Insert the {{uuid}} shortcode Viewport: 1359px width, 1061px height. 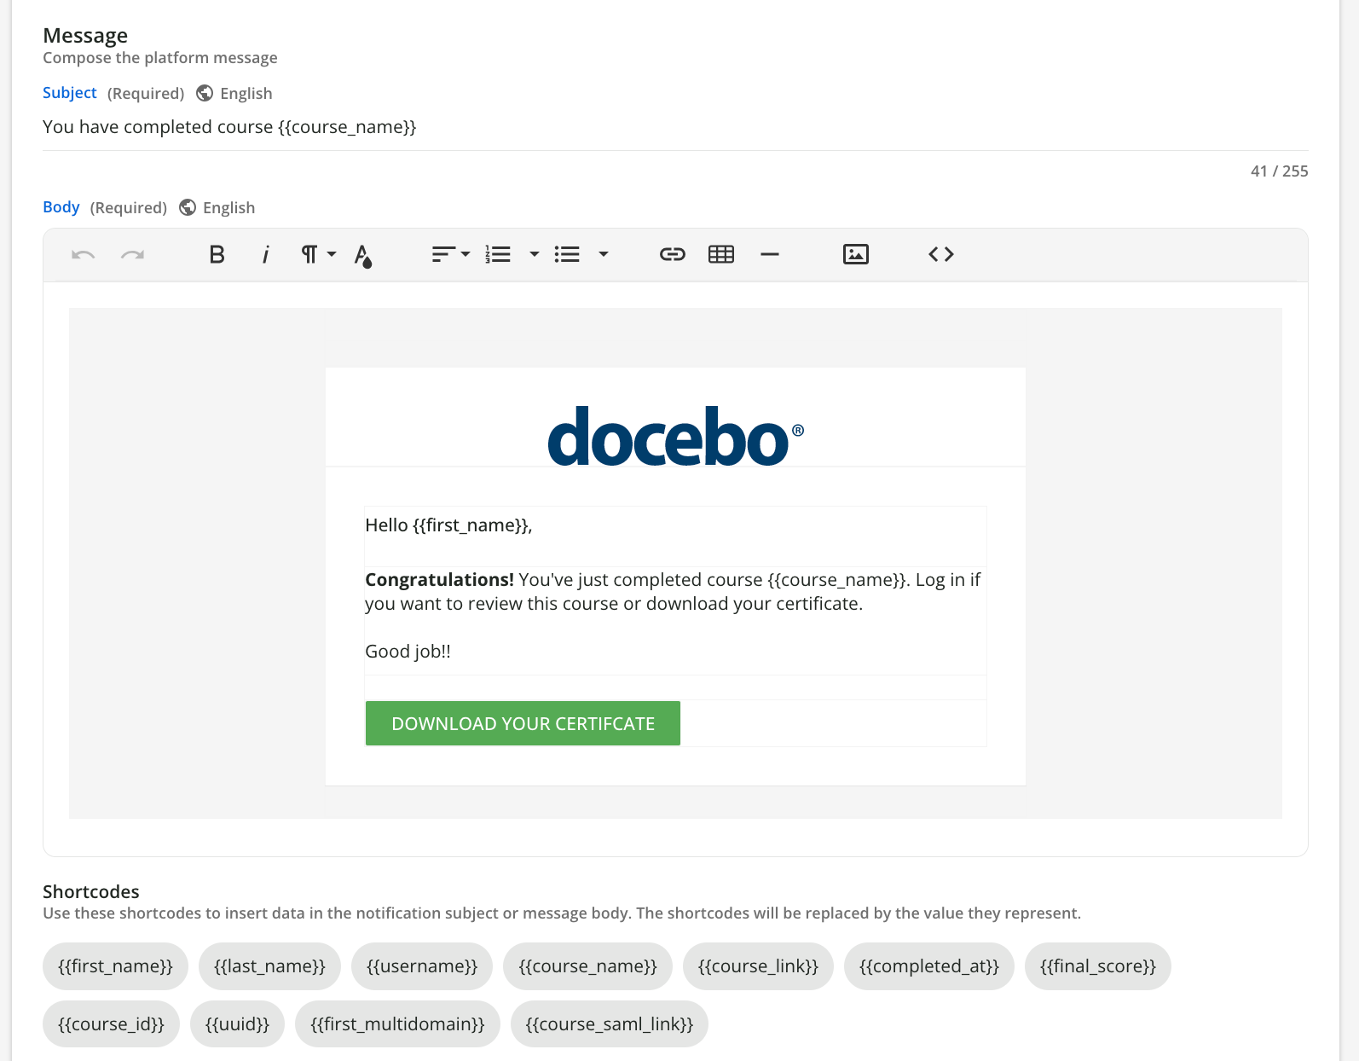pyautogui.click(x=237, y=1023)
